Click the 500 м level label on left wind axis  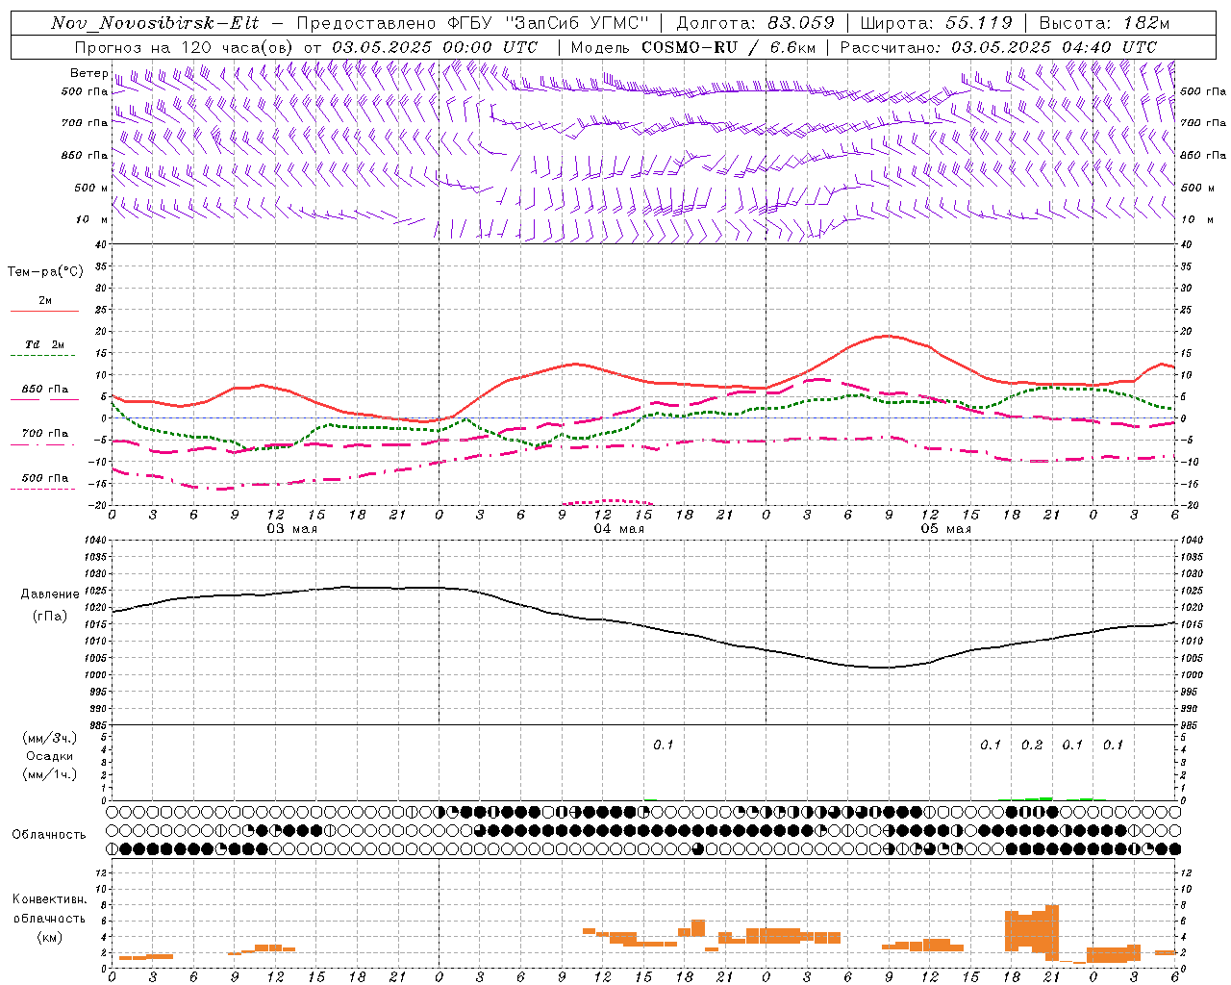tap(91, 188)
